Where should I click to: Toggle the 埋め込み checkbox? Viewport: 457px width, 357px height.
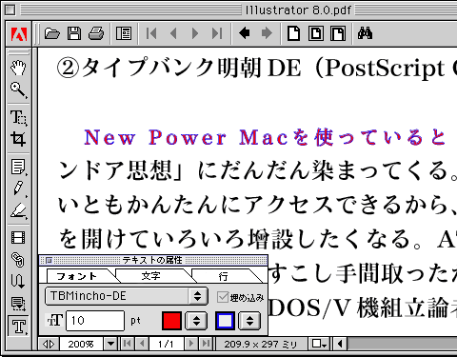(x=223, y=297)
